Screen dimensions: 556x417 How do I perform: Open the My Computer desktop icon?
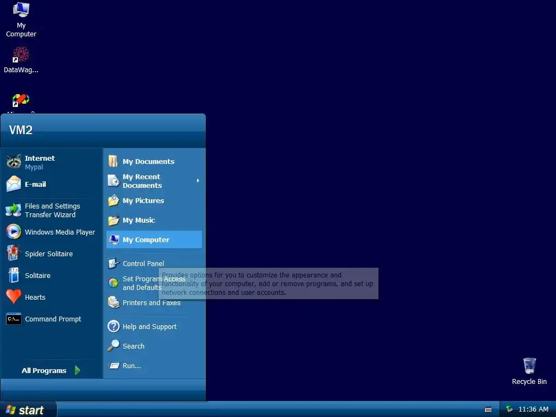click(21, 10)
